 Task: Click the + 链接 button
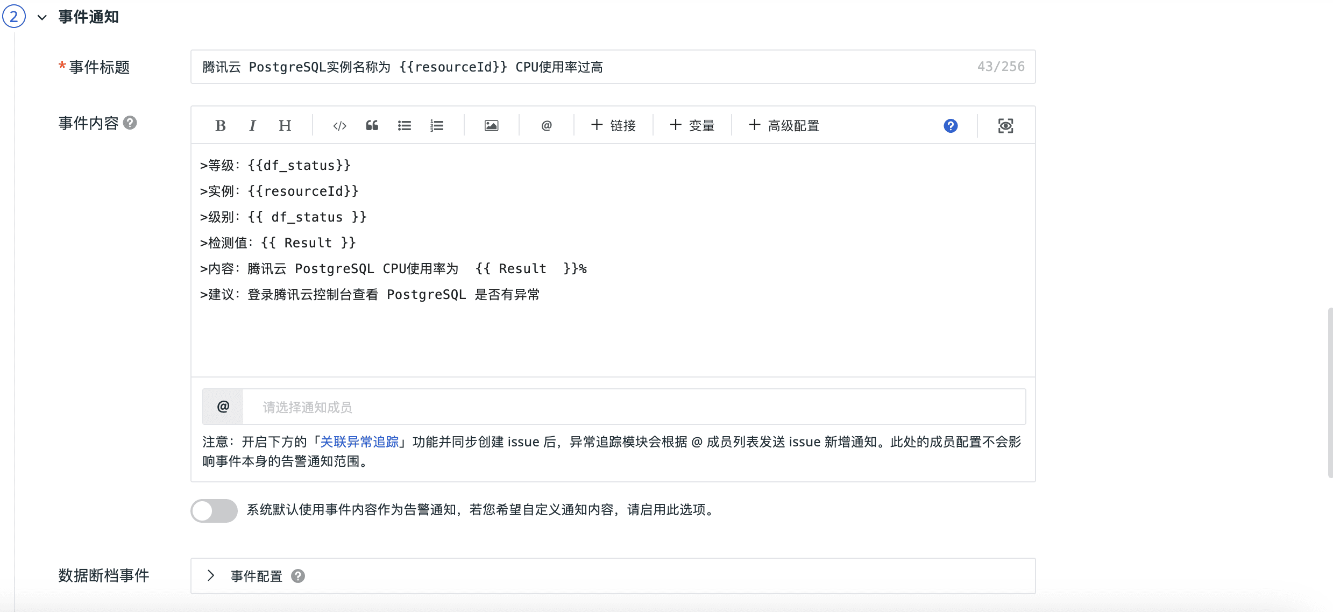click(613, 126)
